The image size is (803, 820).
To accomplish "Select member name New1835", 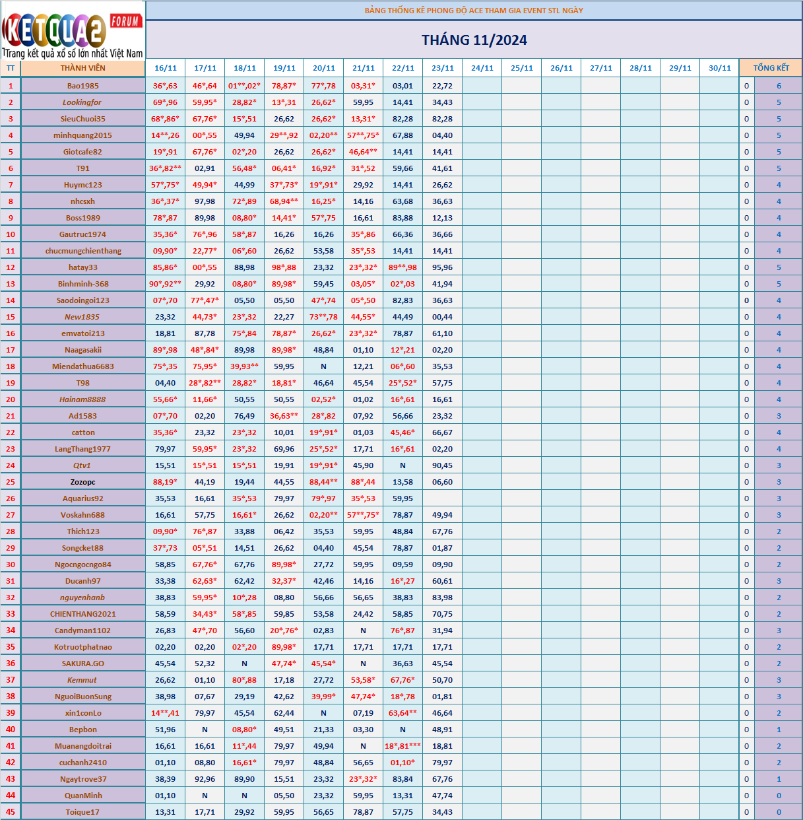I will (83, 317).
